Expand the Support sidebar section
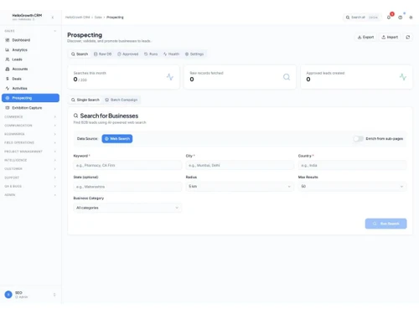The width and height of the screenshot is (419, 314). pos(30,178)
